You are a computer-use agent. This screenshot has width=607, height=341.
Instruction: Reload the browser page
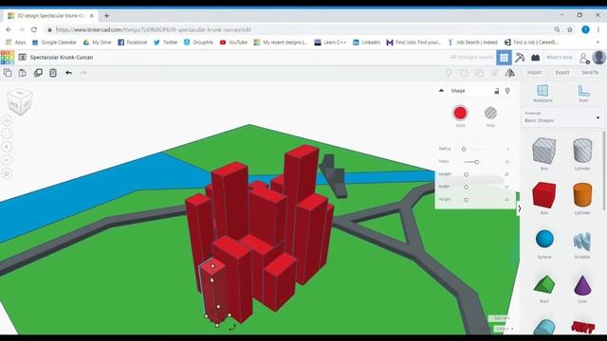click(x=34, y=29)
